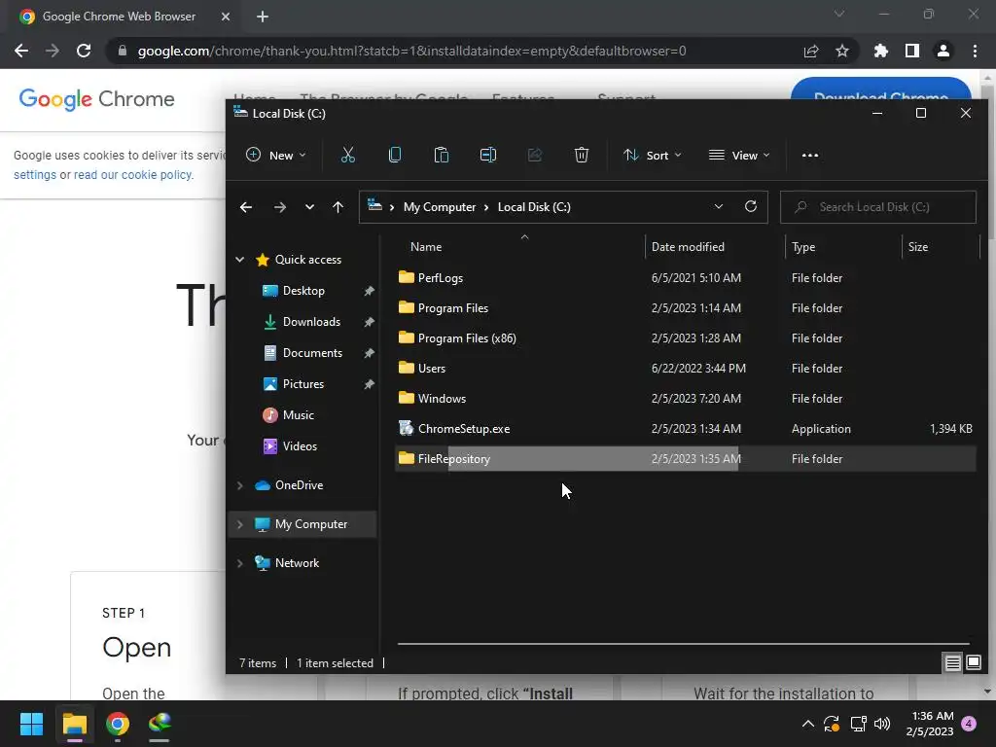Select the Users folder
996x747 pixels.
686,369
